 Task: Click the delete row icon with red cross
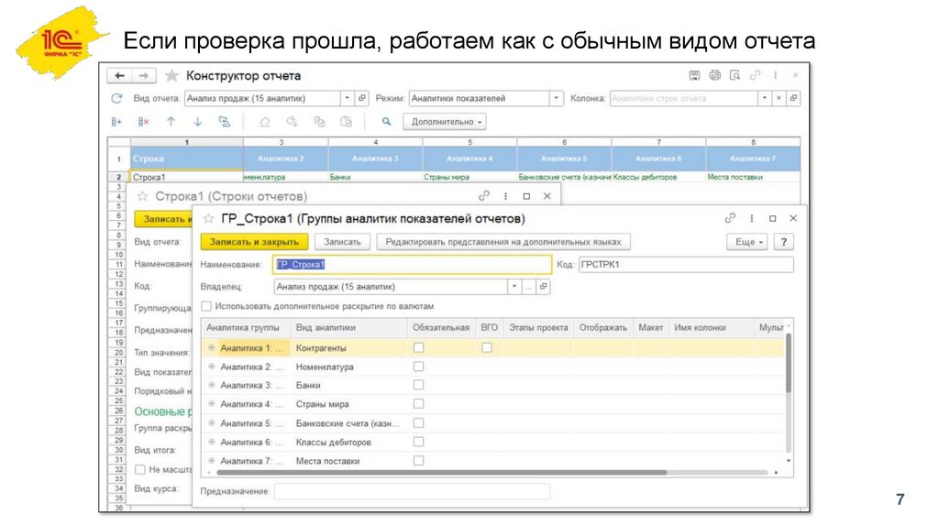(144, 122)
